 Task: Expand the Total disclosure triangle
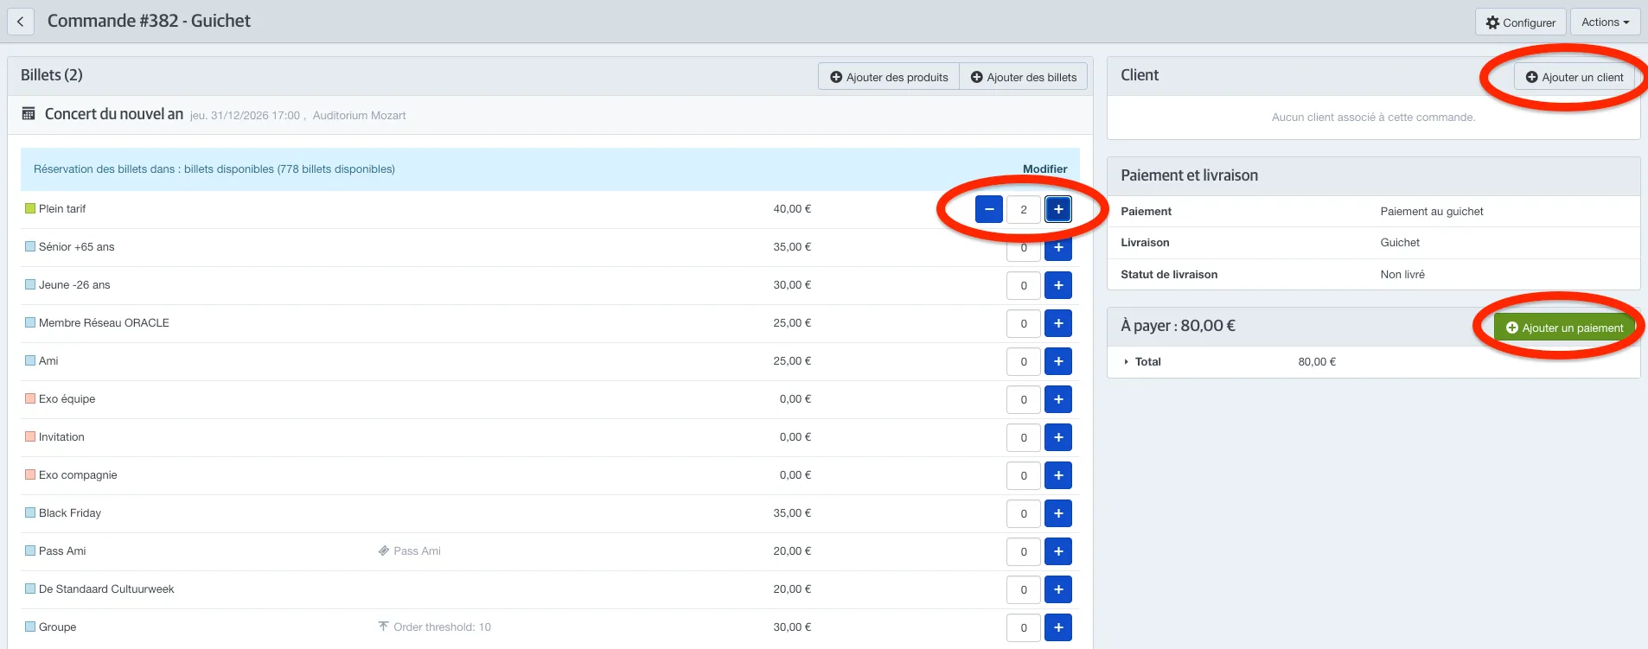pos(1126,362)
